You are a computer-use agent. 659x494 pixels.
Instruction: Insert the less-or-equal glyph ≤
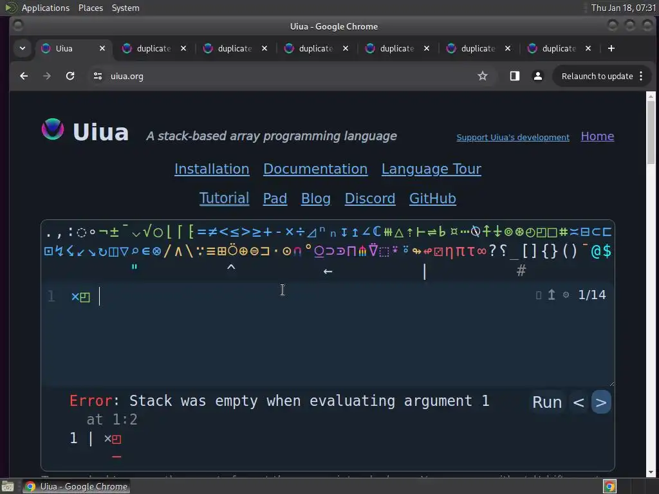234,232
